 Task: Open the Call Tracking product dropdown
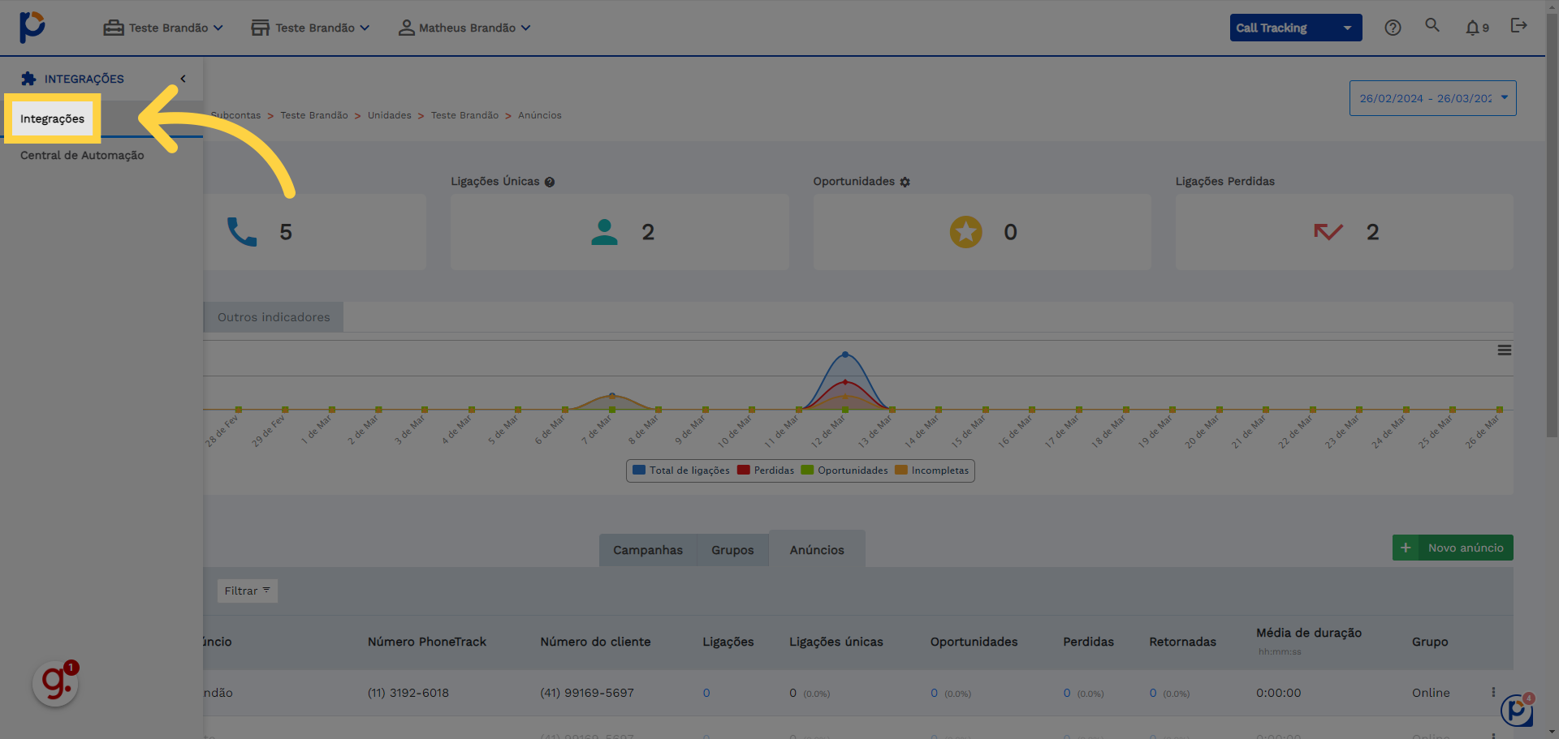tap(1296, 28)
